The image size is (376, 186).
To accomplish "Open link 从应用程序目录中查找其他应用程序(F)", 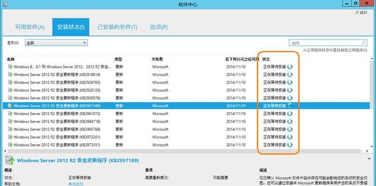I will tap(335, 50).
